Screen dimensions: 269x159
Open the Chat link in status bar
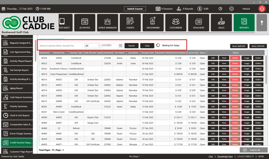tap(210, 156)
